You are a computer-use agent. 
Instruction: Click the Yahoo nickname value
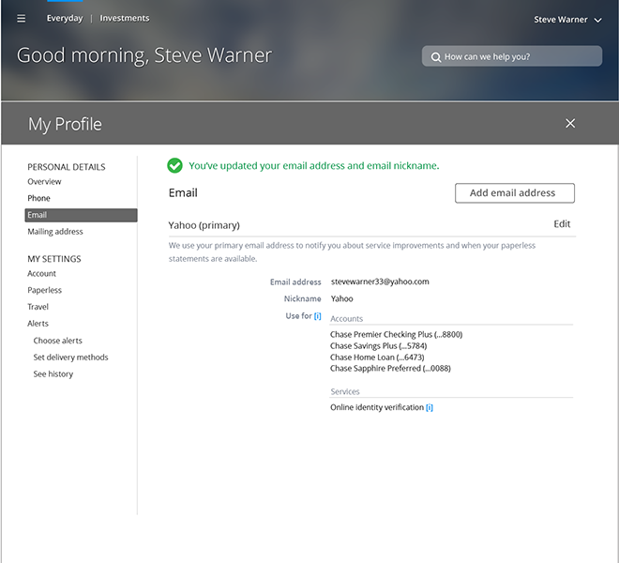click(x=342, y=298)
